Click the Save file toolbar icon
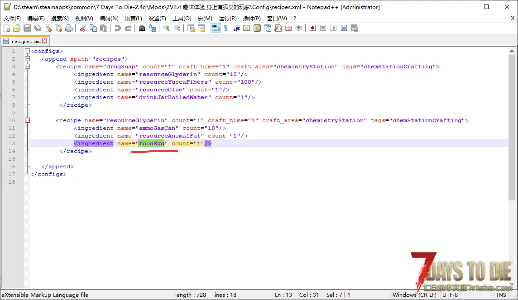 (27, 28)
